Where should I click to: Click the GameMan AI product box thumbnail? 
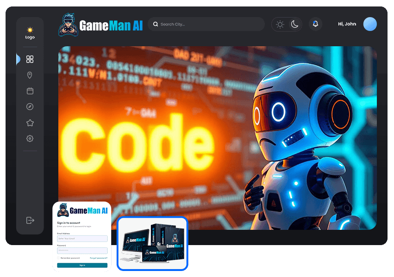click(x=152, y=243)
